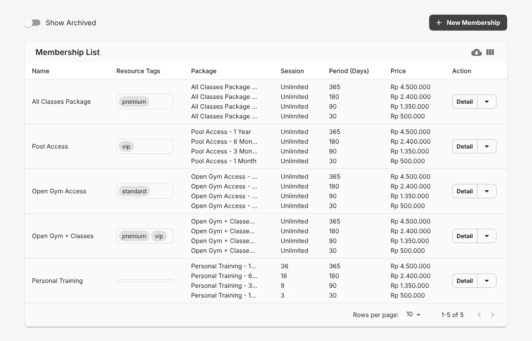Screen dimensions: 532x341
Task: Expand action dropdown for Open Gym Access
Action: pos(487,191)
